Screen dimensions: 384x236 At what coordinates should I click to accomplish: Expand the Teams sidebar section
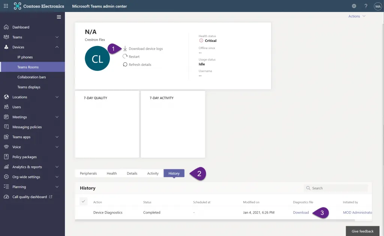[57, 37]
